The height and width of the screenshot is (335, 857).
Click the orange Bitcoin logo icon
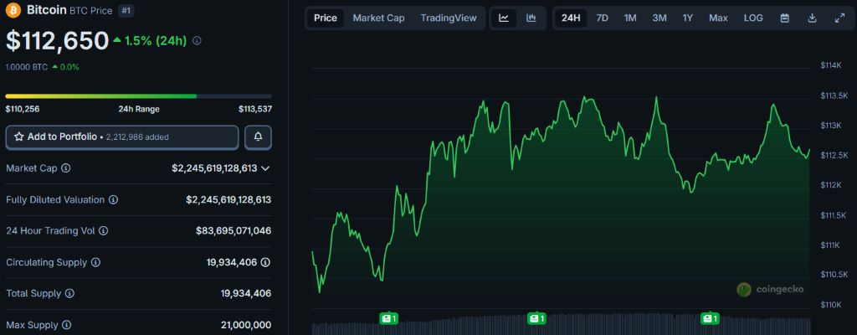click(x=13, y=10)
